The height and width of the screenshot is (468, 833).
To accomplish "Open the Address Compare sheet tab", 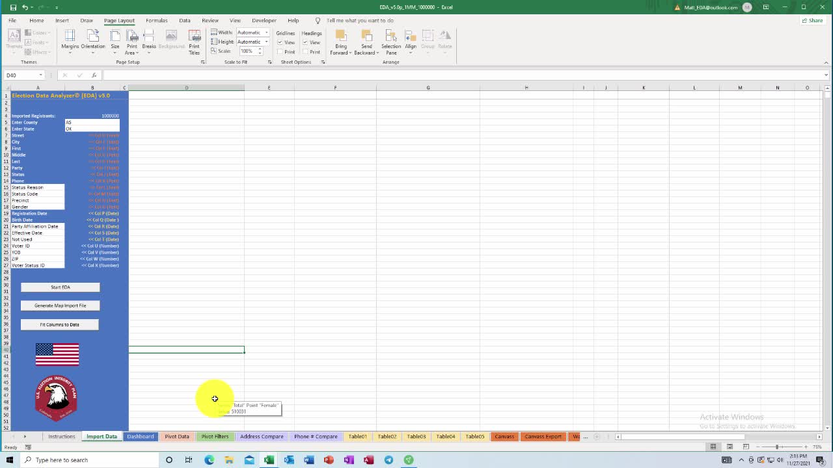I will pos(262,437).
